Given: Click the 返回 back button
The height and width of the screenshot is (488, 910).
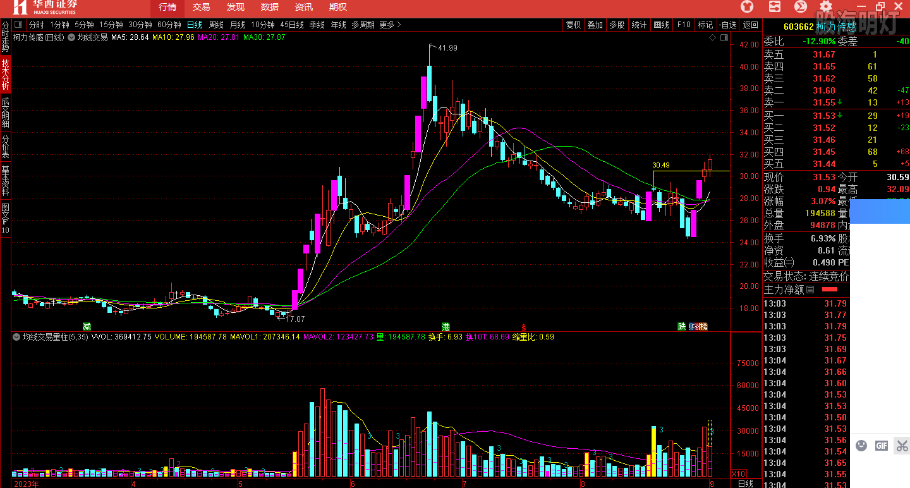Looking at the screenshot, I should tap(750, 25).
